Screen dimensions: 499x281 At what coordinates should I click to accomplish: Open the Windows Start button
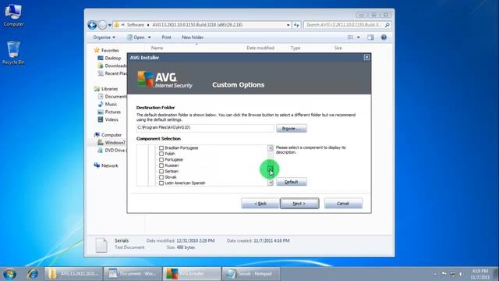point(10,274)
